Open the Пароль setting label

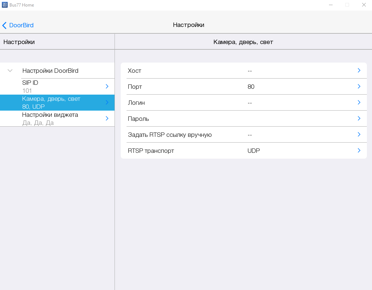pos(138,119)
